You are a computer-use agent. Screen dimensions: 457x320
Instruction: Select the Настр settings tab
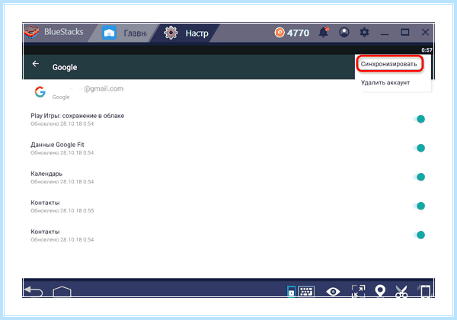tap(187, 33)
